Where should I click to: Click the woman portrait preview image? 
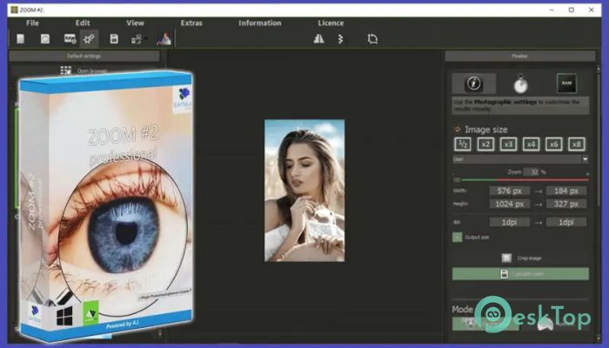point(304,191)
